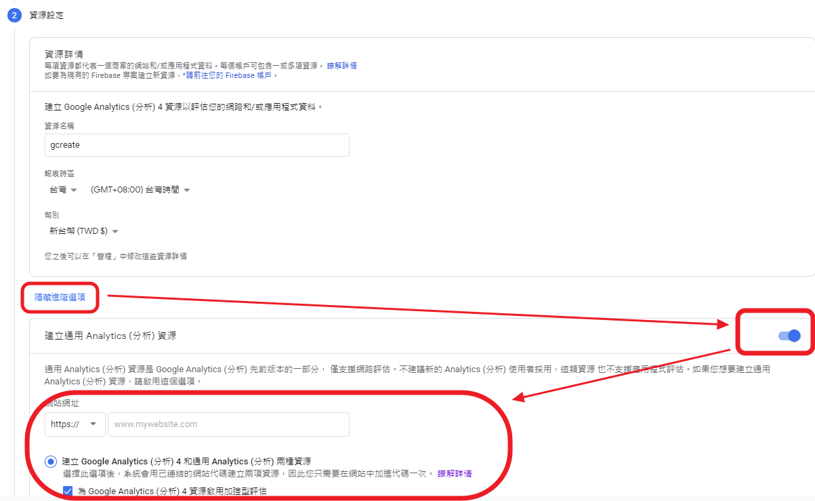Open the 台灣 country dropdown
The image size is (815, 501).
pos(64,191)
